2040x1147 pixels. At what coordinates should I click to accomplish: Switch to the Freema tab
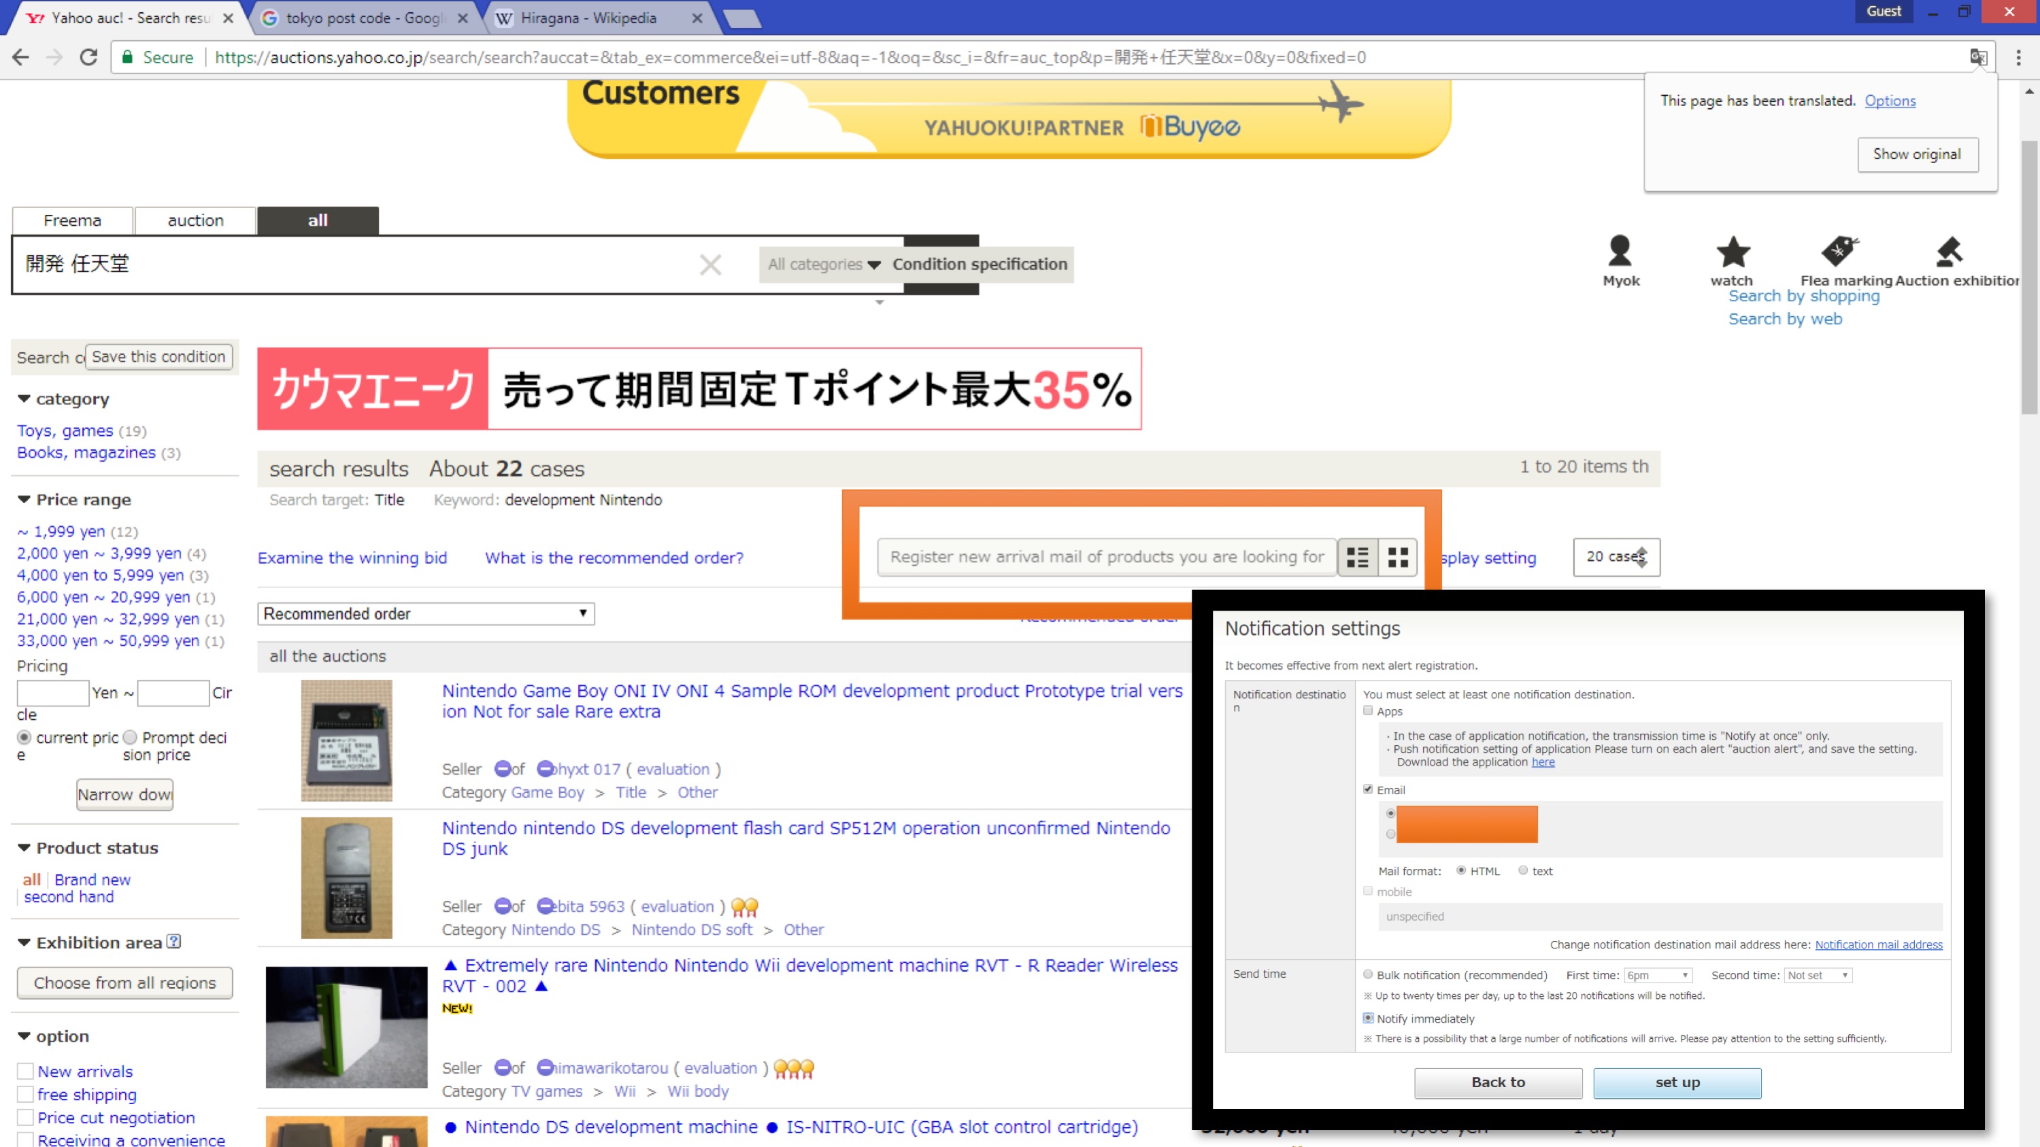(x=73, y=220)
